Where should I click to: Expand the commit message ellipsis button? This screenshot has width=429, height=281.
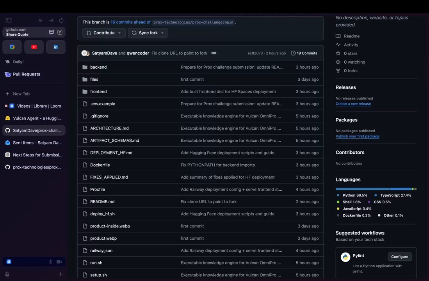214,53
